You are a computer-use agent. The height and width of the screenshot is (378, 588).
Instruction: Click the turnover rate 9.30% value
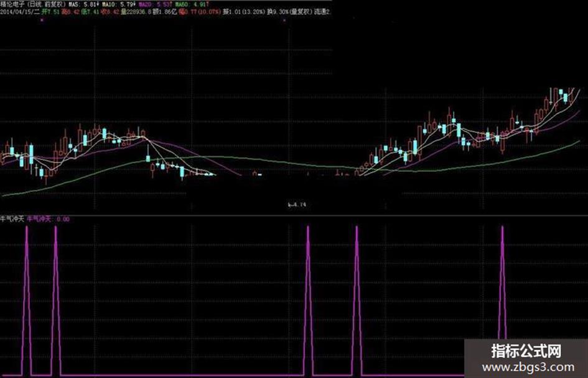pyautogui.click(x=277, y=12)
